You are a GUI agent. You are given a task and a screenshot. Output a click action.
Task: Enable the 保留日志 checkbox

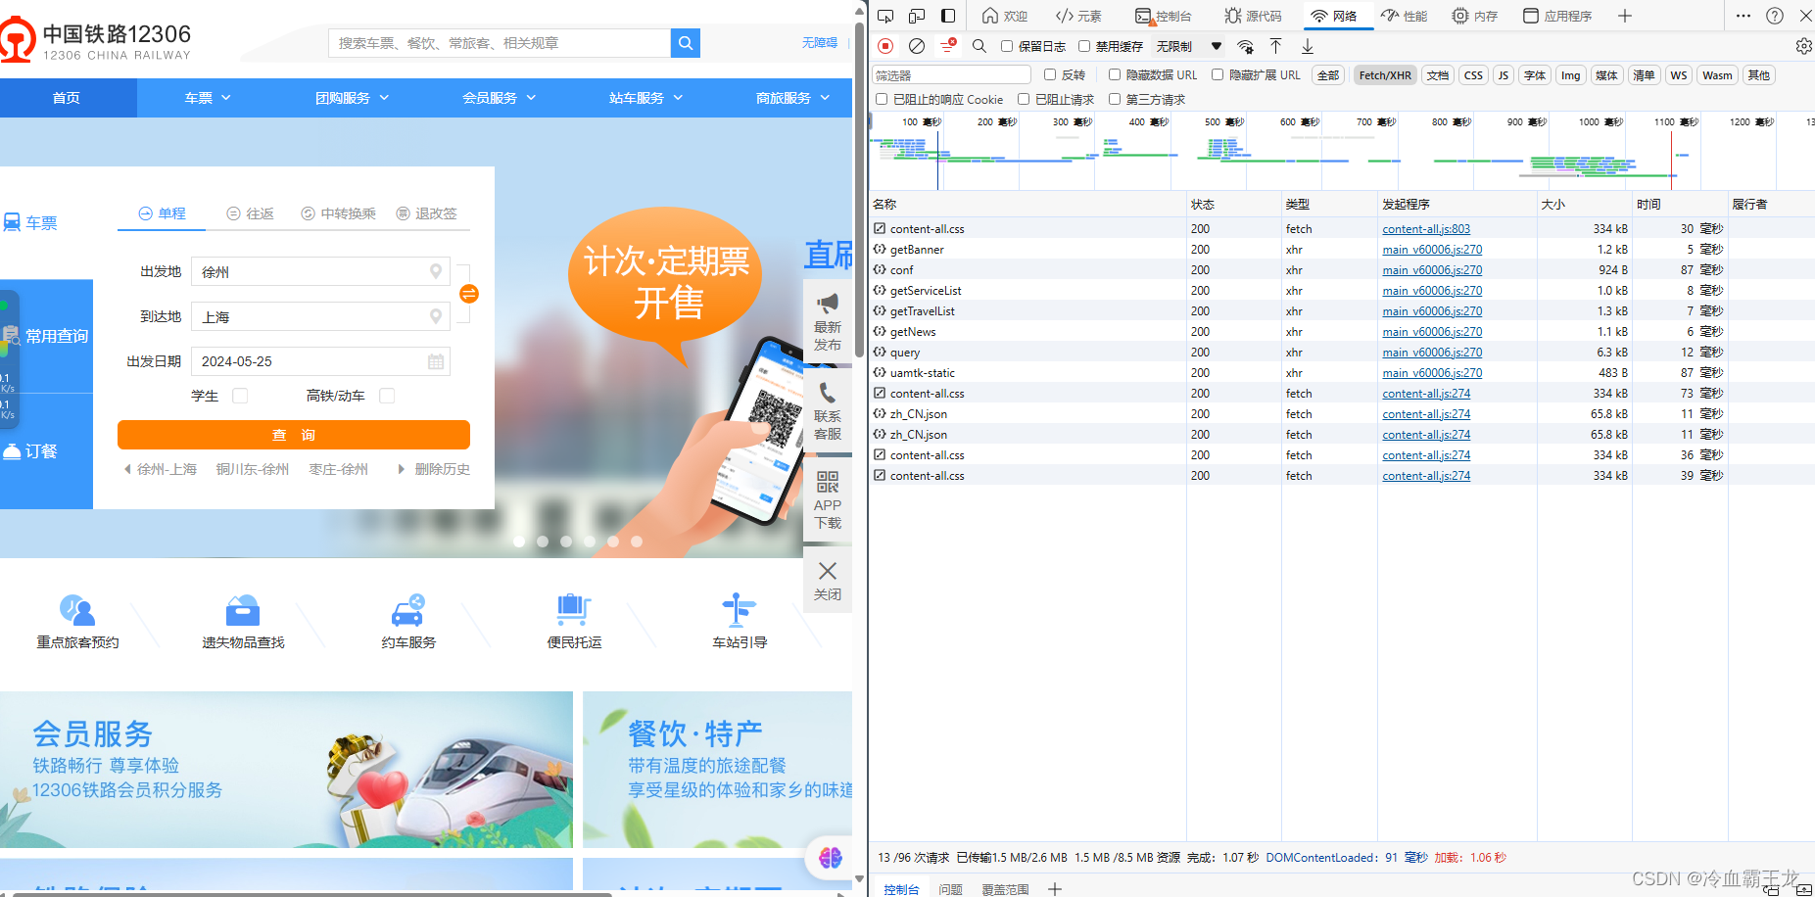(x=1007, y=46)
